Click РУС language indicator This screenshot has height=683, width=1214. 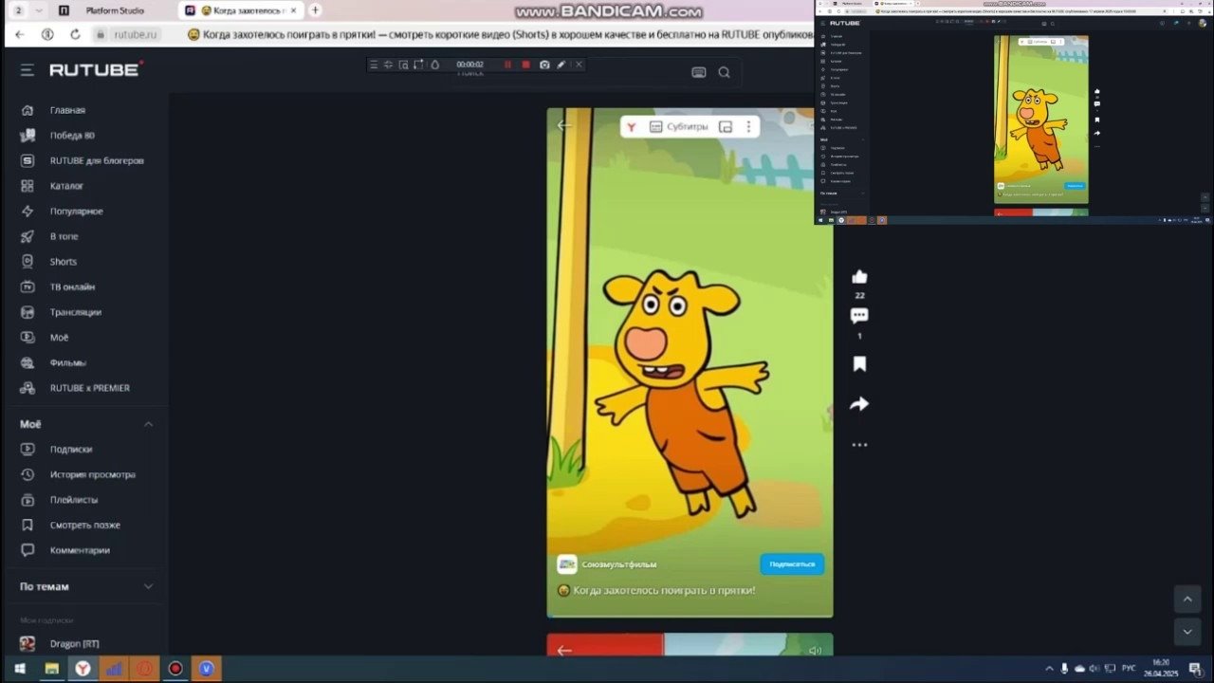coord(1129,669)
